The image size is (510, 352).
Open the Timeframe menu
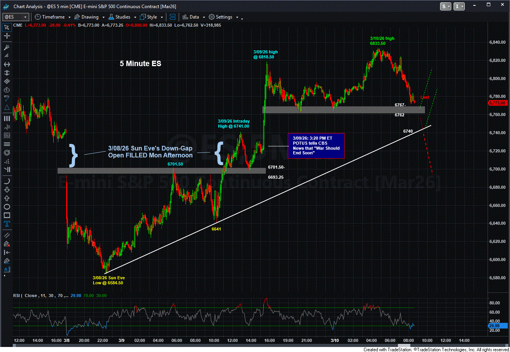pos(53,17)
